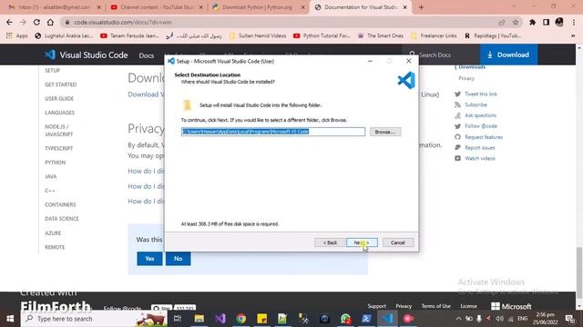Open the Sultan Hamid Videos bookmark folder
Image resolution: width=583 pixels, height=327 pixels.
pyautogui.click(x=258, y=35)
